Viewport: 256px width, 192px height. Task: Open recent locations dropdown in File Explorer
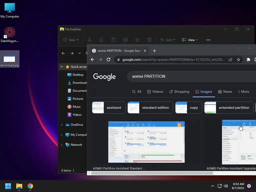[79, 53]
